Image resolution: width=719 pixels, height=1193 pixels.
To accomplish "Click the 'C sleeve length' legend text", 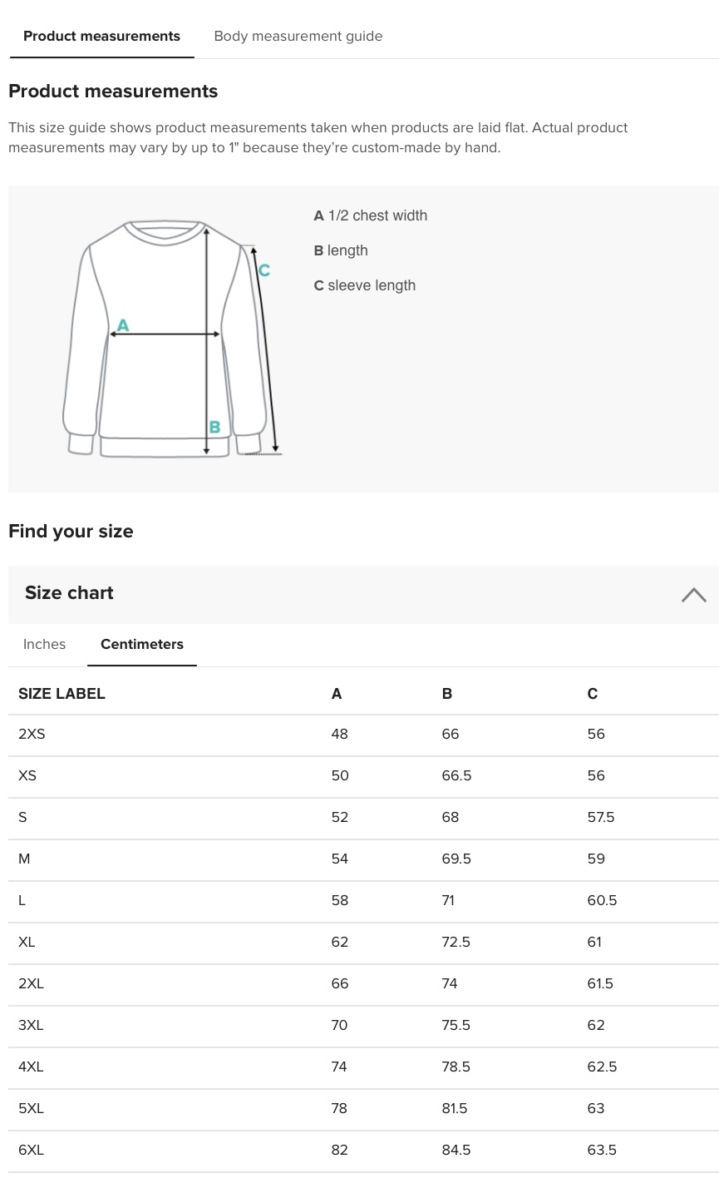I will click(x=365, y=285).
